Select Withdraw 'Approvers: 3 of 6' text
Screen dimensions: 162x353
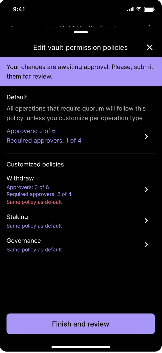tap(28, 187)
